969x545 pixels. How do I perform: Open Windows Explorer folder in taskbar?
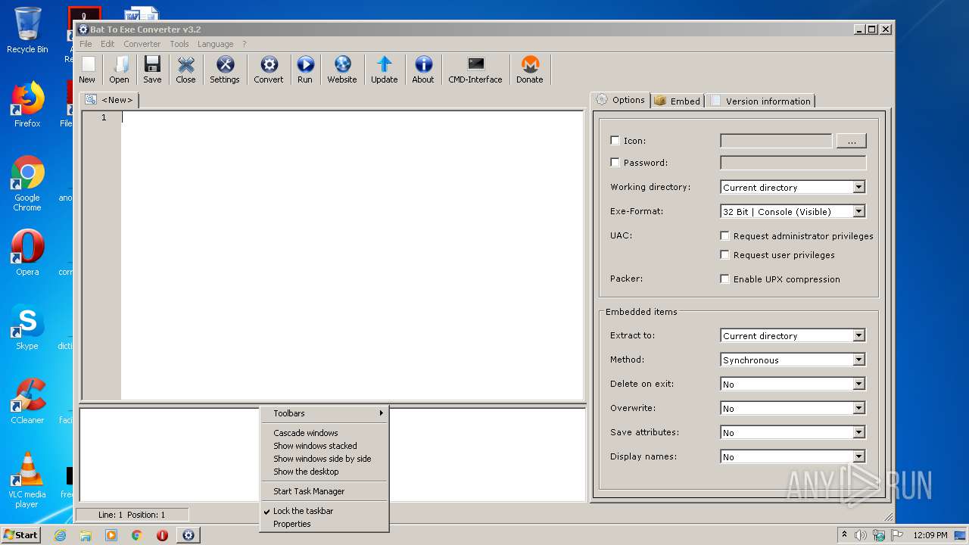click(x=86, y=535)
